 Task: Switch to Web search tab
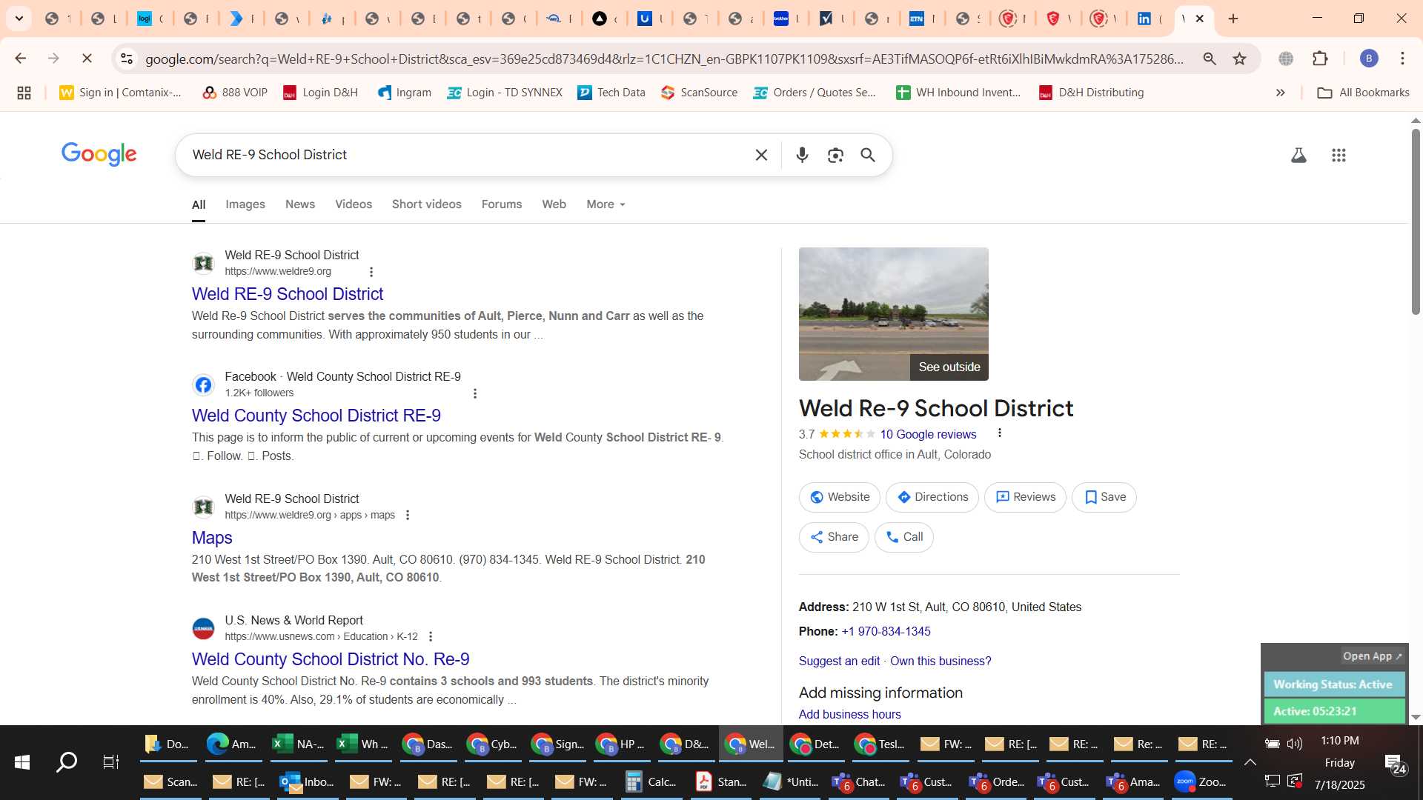pyautogui.click(x=554, y=204)
